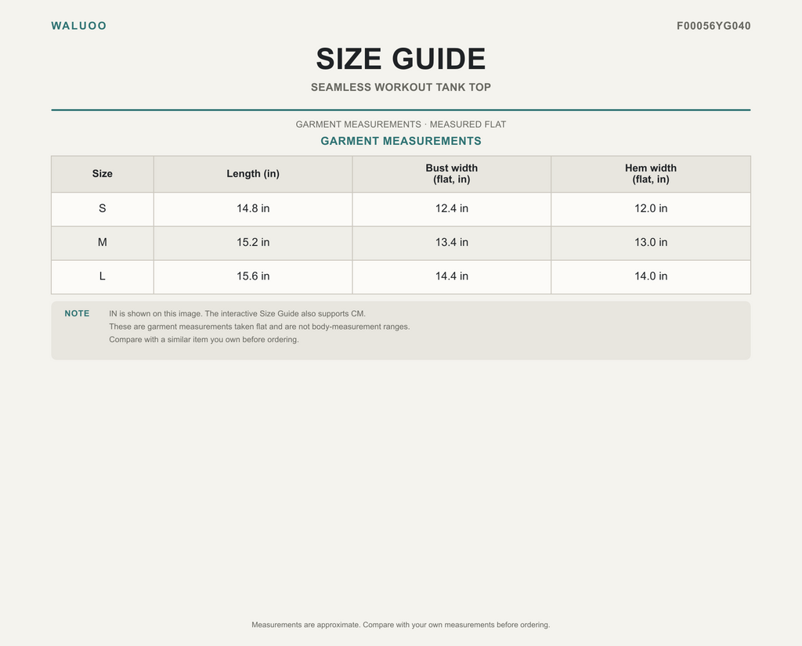Click the 14.0 in hem width cell

pos(651,276)
